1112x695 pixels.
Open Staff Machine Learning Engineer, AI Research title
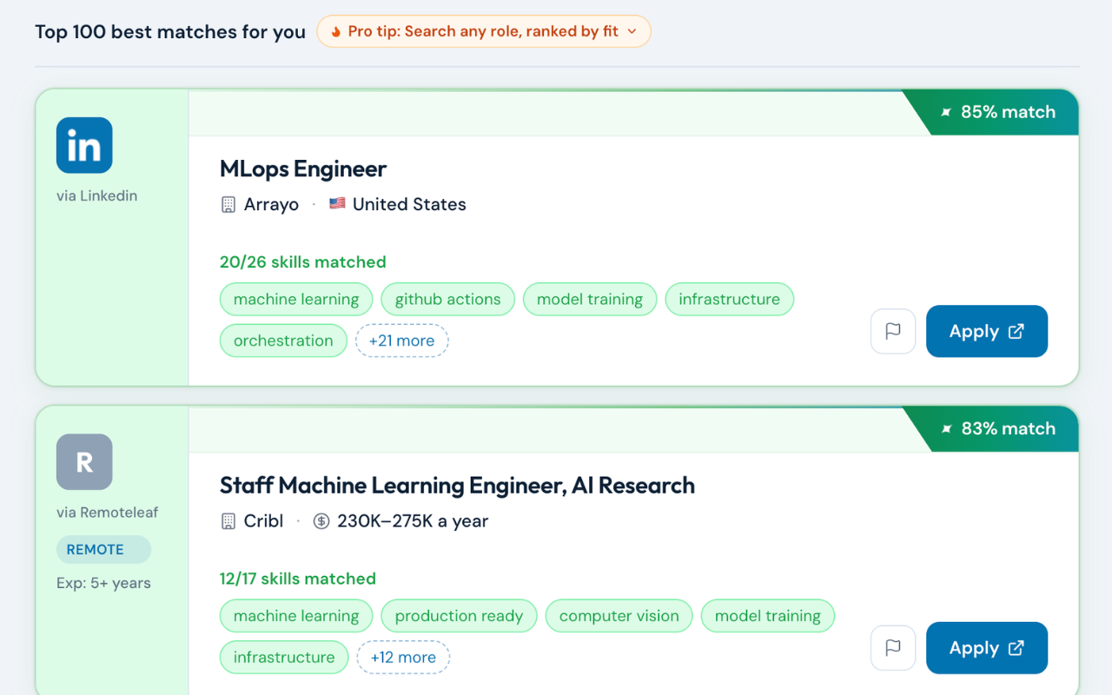[x=457, y=485]
